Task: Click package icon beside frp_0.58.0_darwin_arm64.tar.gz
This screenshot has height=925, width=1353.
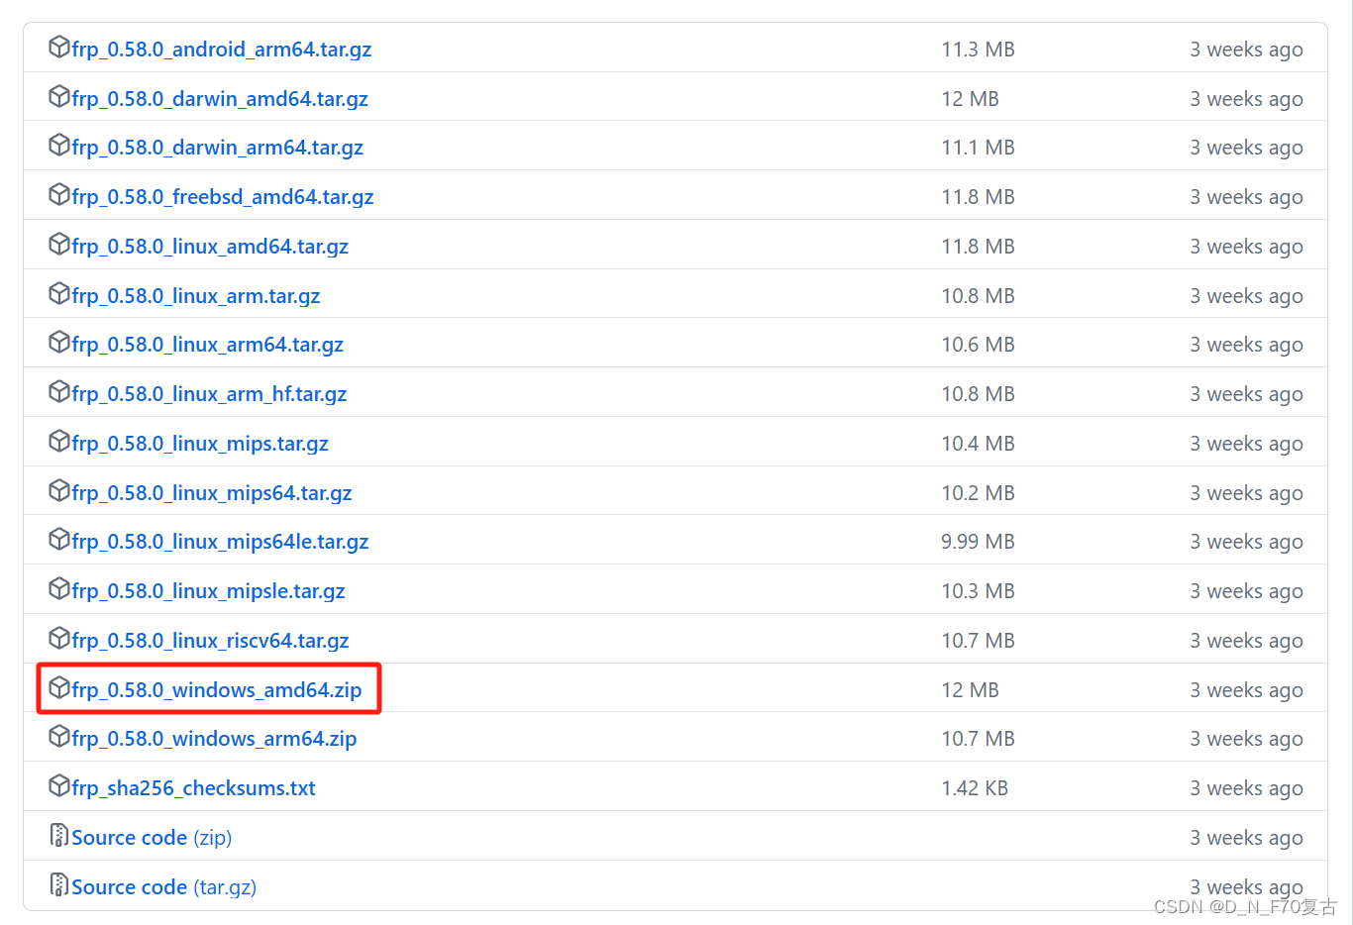Action: coord(59,145)
